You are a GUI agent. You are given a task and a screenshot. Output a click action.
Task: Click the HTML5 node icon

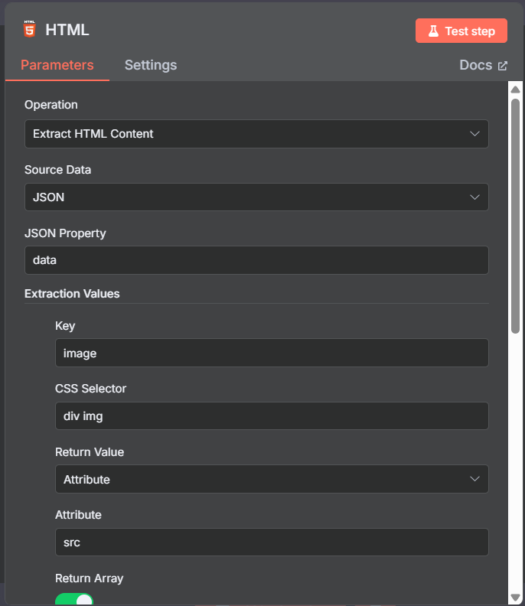click(29, 29)
